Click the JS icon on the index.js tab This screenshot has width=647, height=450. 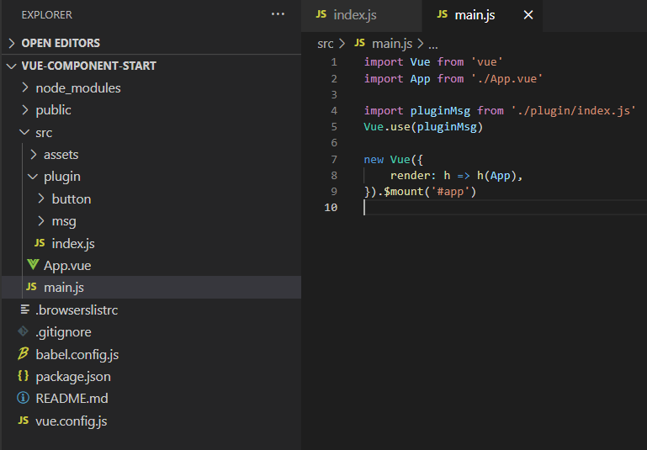(321, 14)
